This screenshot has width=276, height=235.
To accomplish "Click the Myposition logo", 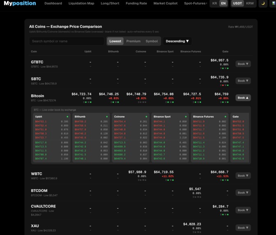I will point(20,3).
